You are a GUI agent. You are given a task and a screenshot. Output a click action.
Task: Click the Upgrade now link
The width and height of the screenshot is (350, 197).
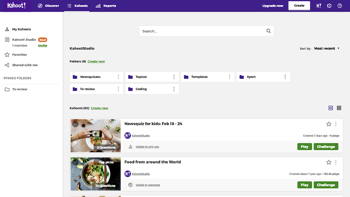coord(272,5)
